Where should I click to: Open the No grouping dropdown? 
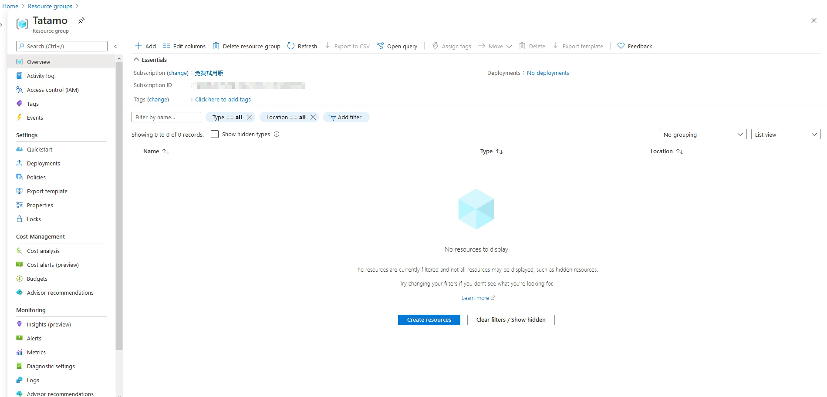click(703, 135)
